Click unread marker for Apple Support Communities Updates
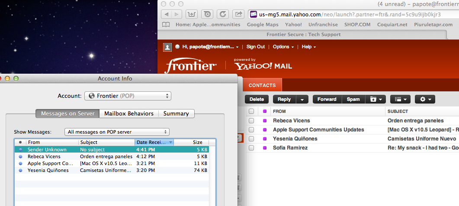Viewport: 459px width, 206px height. tap(265, 130)
